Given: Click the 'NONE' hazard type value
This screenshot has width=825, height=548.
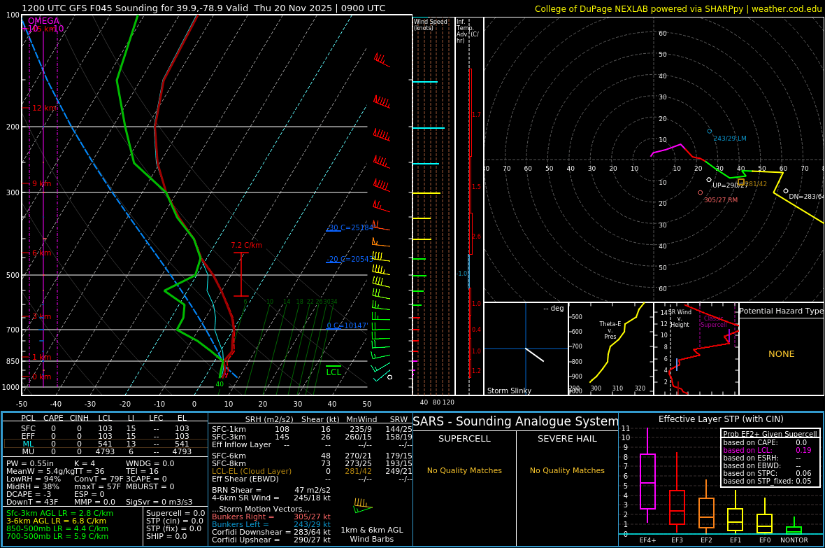Looking at the screenshot, I should [x=782, y=354].
